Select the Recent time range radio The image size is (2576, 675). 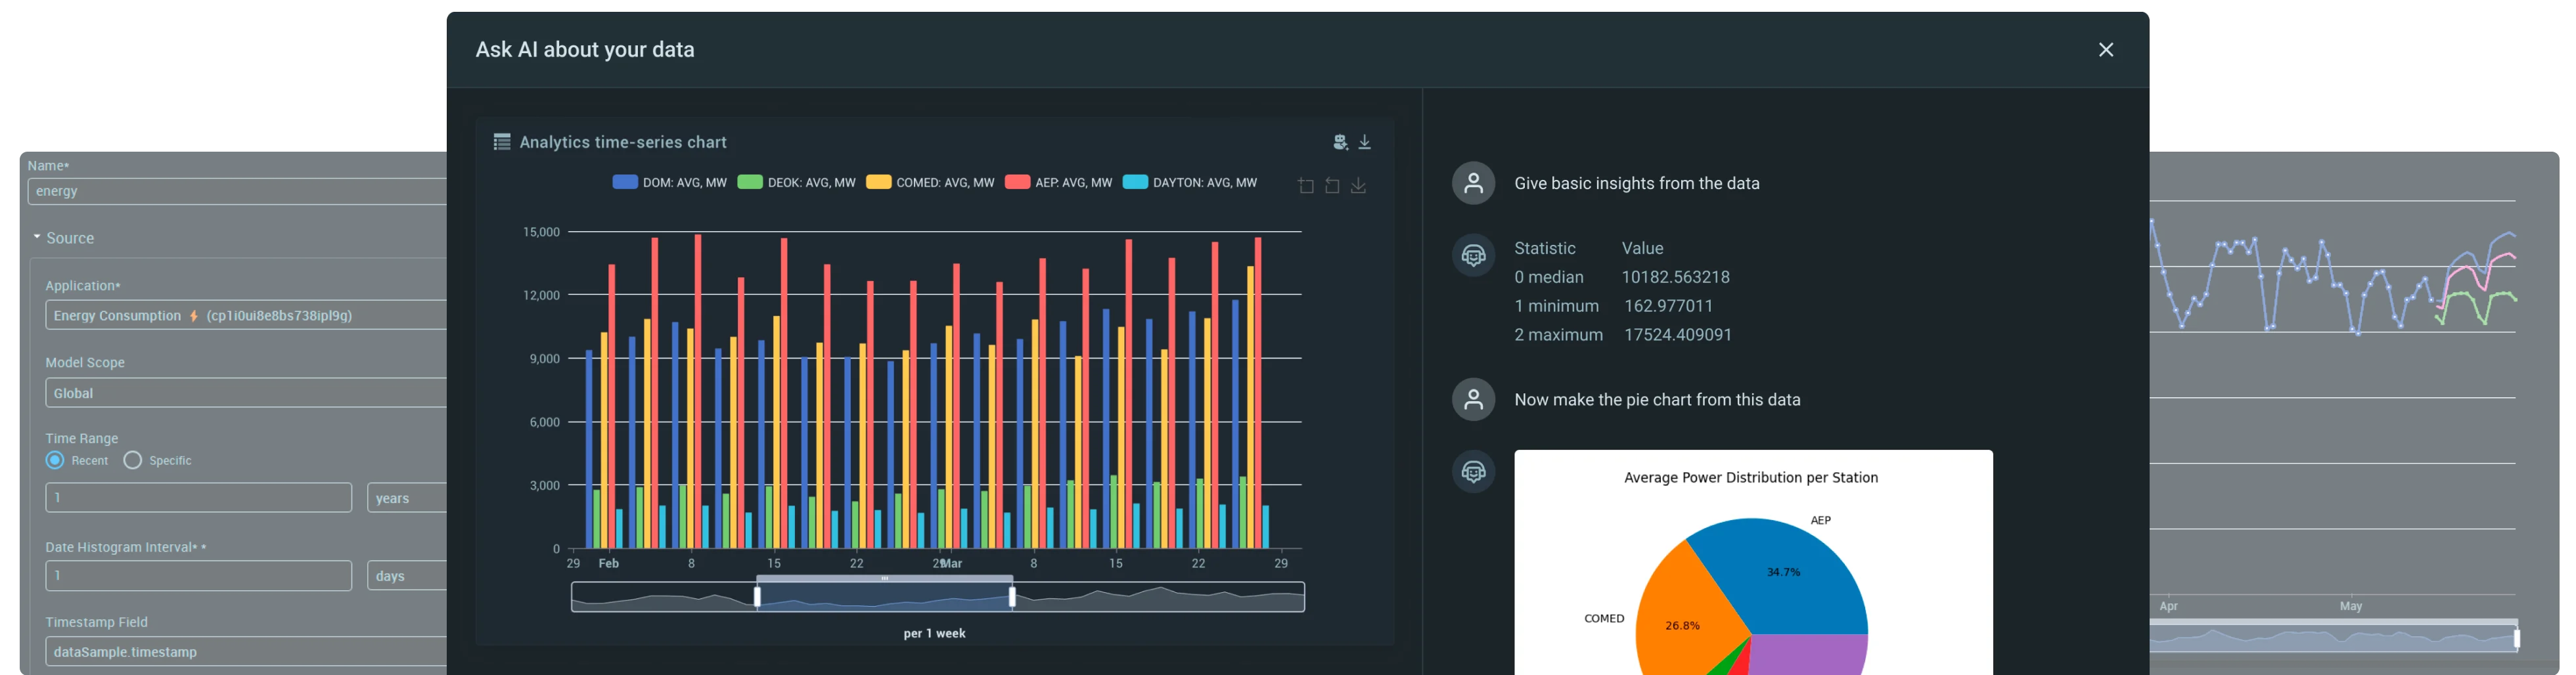[55, 460]
